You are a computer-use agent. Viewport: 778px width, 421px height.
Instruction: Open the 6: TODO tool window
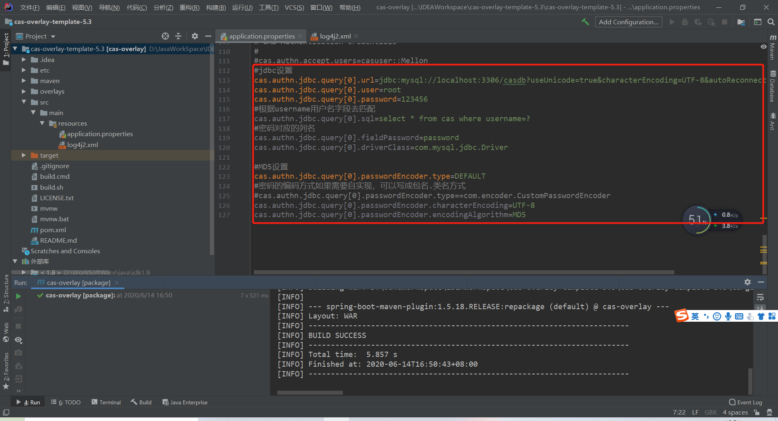tap(66, 402)
